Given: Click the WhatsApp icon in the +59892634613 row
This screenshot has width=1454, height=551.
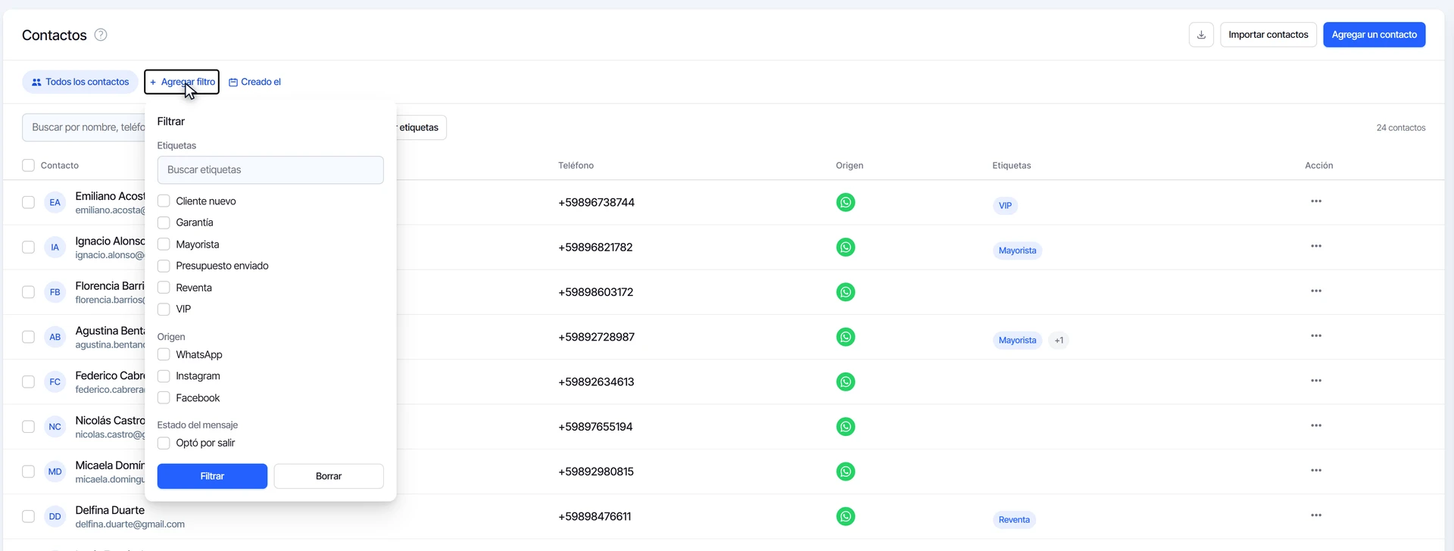Looking at the screenshot, I should (x=846, y=381).
